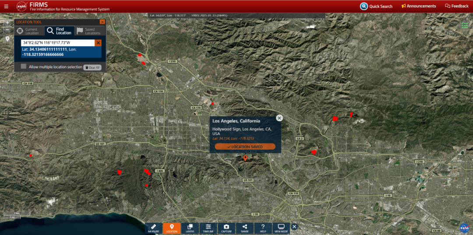Open View Mode options
The height and width of the screenshot is (235, 473).
[x=281, y=228]
